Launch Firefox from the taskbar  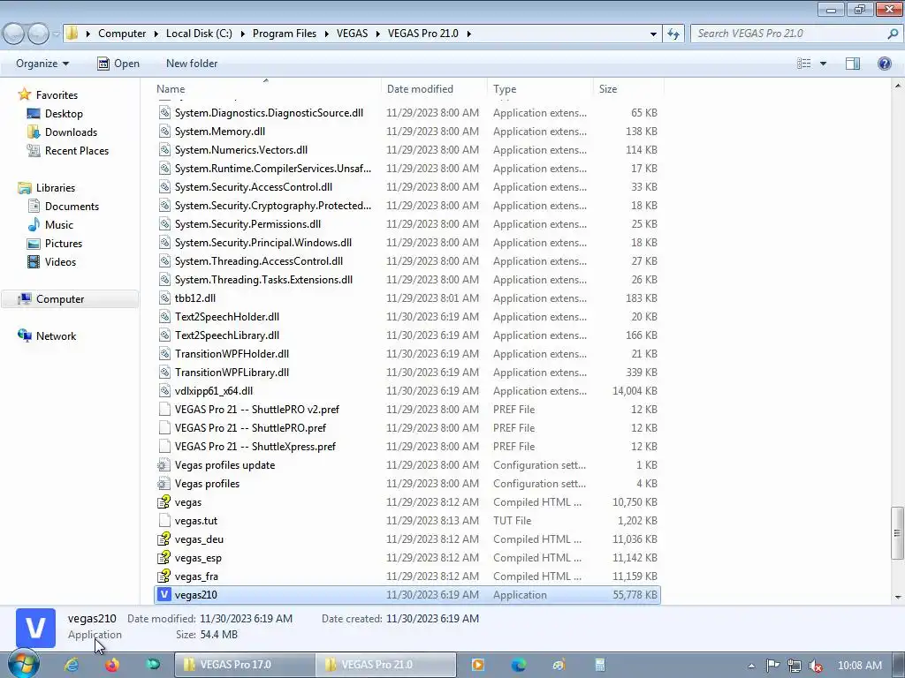112,664
